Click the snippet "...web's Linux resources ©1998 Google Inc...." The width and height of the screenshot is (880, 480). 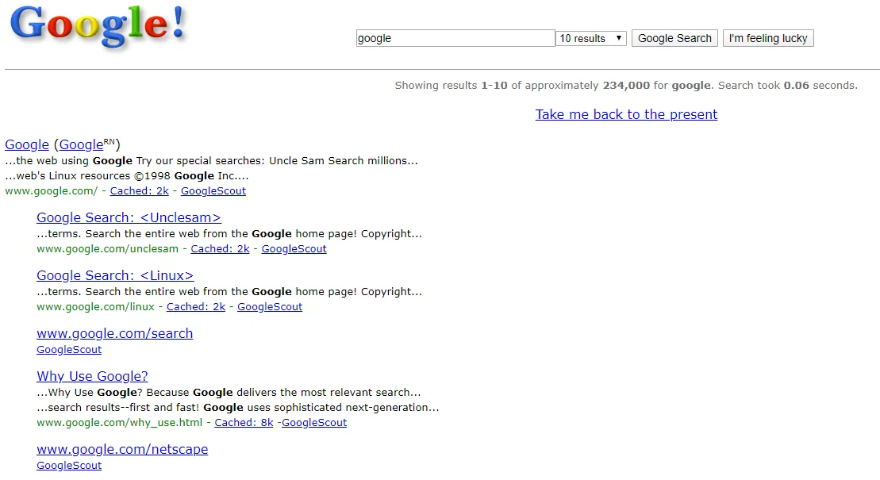(127, 175)
